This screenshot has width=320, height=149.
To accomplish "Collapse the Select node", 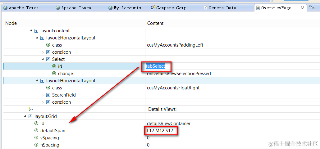I will point(43,59).
